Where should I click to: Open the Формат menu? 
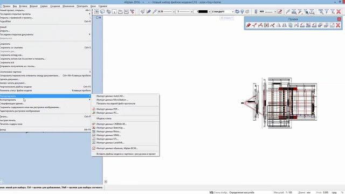pyautogui.click(x=33, y=6)
